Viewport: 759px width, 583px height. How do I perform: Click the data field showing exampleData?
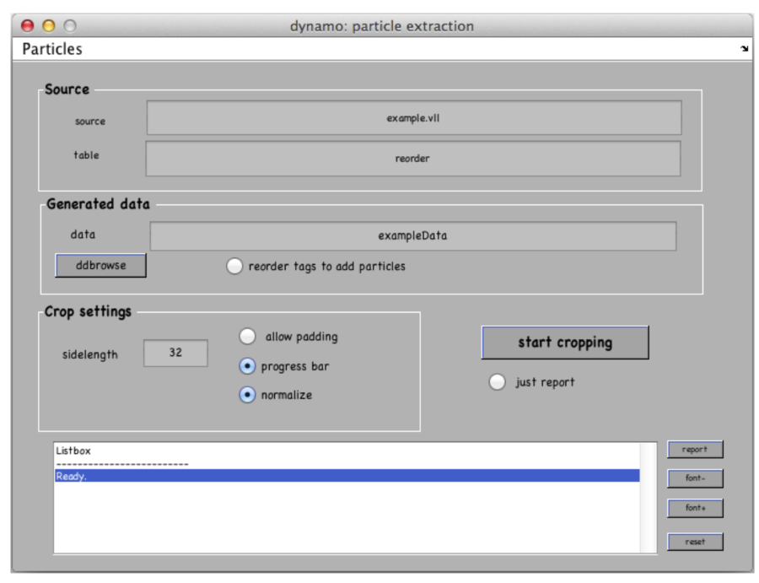[x=413, y=236]
